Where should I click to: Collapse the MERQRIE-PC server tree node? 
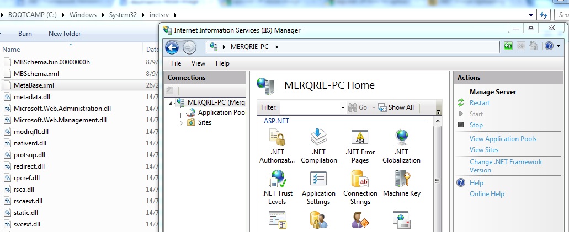click(x=171, y=103)
